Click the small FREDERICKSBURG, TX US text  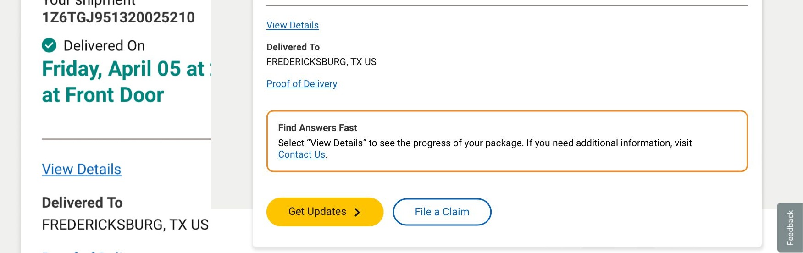(321, 62)
